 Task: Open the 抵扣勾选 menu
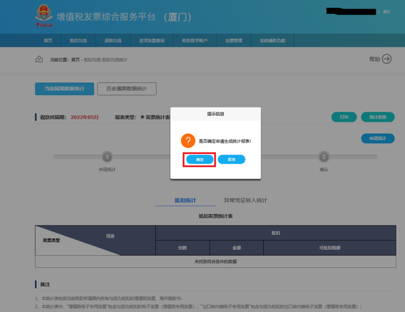(78, 40)
